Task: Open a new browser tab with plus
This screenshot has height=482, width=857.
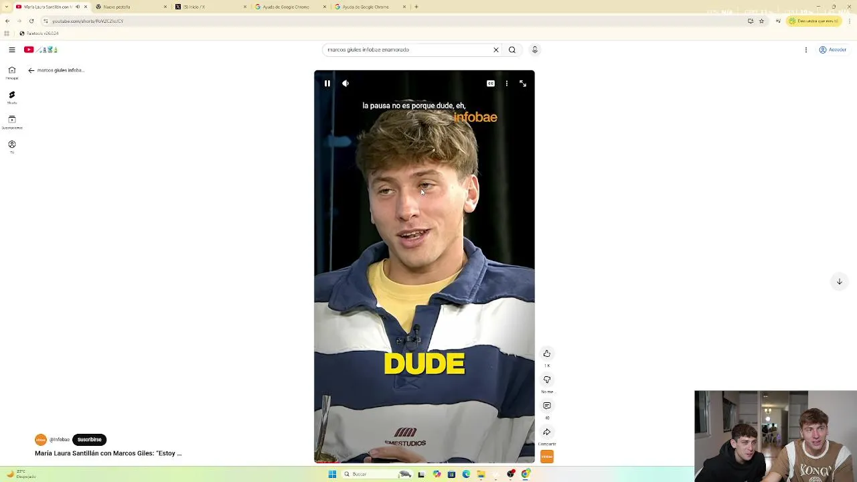Action: (x=416, y=7)
